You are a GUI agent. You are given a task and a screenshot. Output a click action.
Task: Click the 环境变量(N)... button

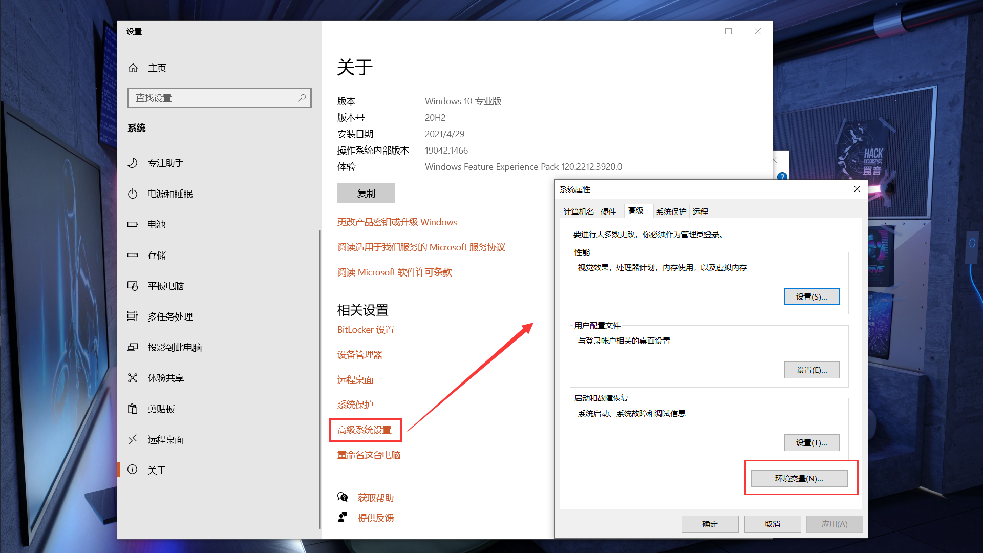[799, 478]
